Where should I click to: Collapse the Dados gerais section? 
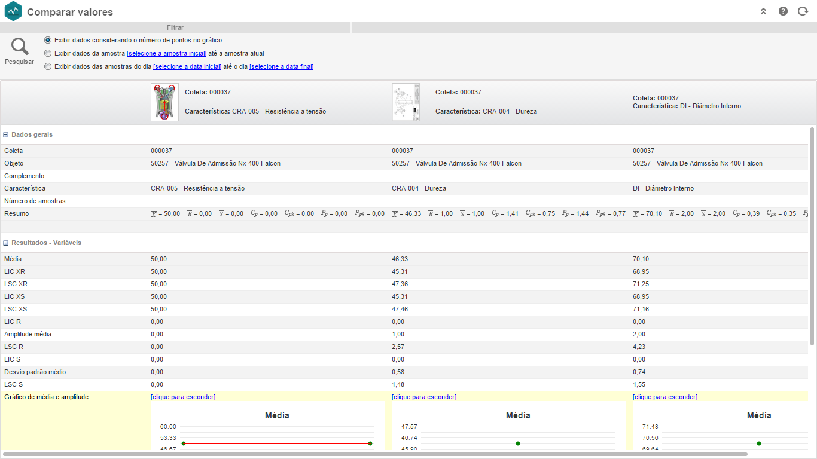tap(6, 135)
